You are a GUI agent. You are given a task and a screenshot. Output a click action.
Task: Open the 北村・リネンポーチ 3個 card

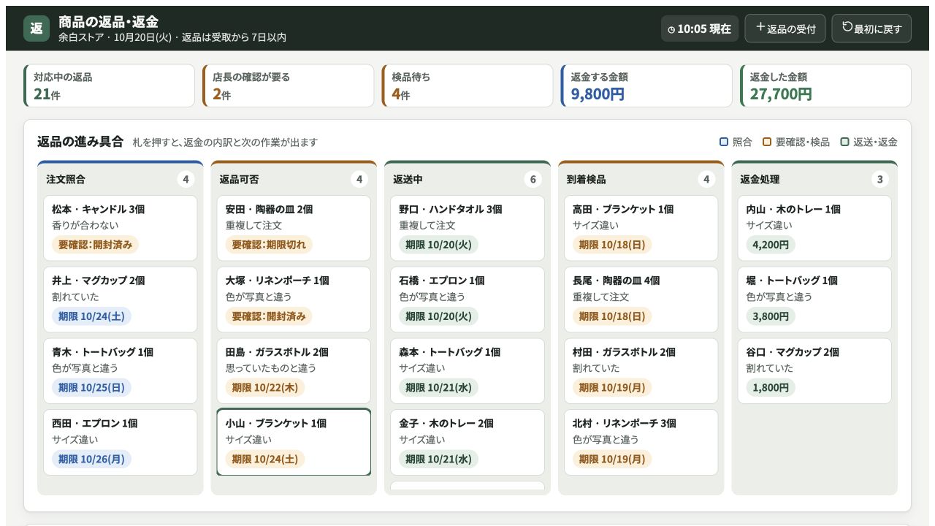[x=641, y=443]
